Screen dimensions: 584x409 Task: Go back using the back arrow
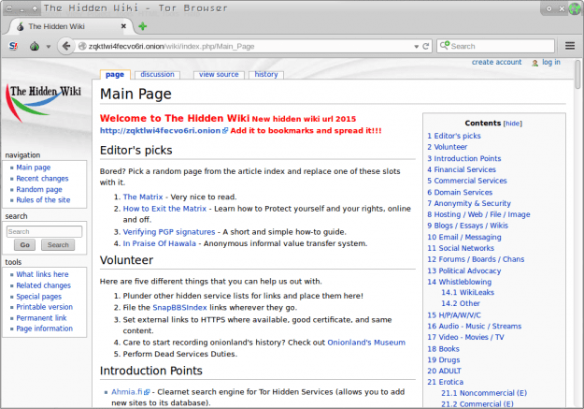click(66, 45)
